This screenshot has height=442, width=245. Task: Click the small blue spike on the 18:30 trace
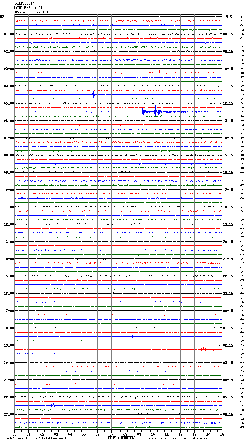(132, 335)
